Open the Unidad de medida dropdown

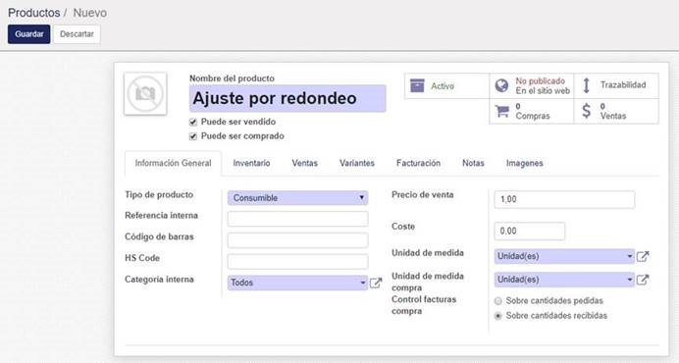(564, 256)
